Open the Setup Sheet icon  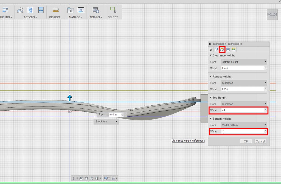coord(41,10)
